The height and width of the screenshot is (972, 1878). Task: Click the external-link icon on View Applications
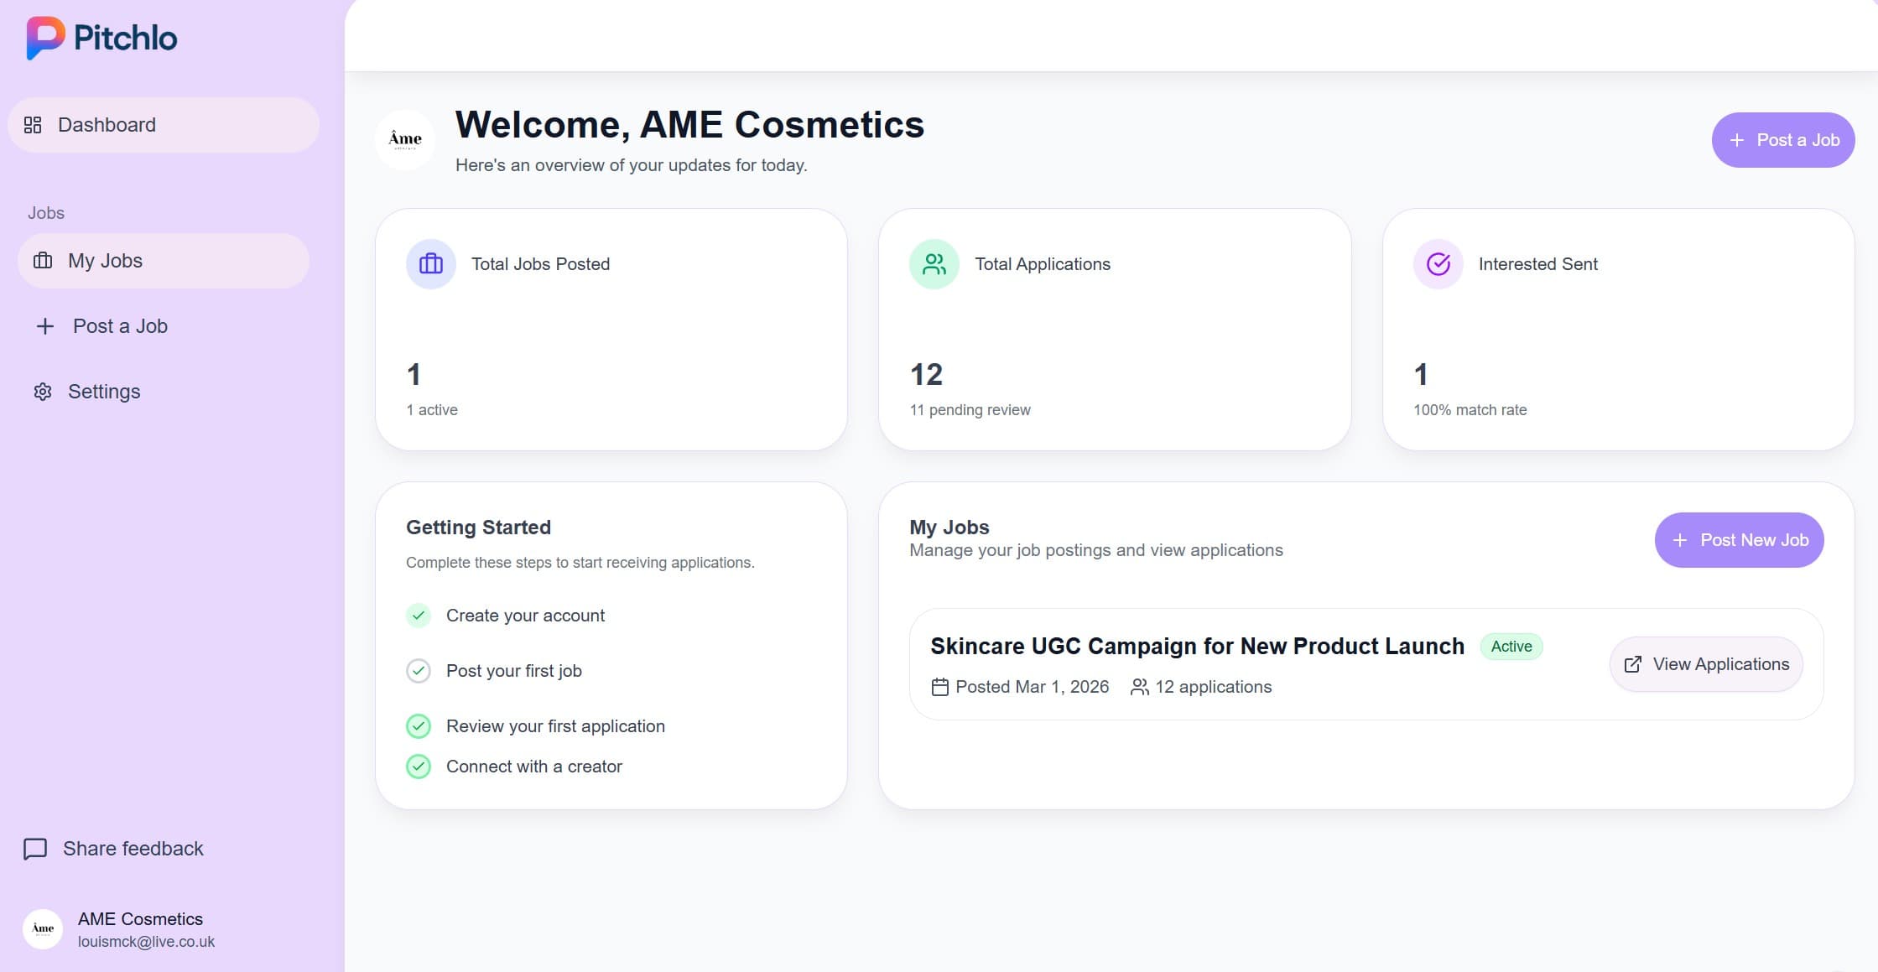1632,663
